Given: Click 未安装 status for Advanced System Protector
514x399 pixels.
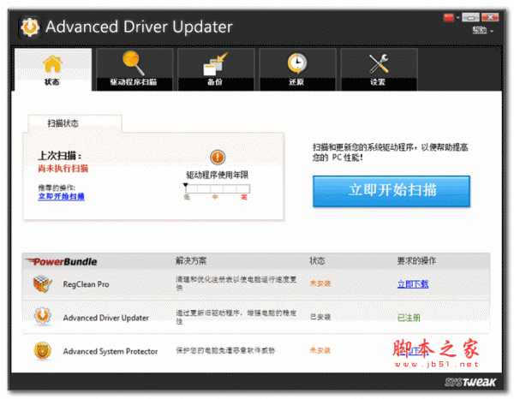Looking at the screenshot, I should [320, 351].
